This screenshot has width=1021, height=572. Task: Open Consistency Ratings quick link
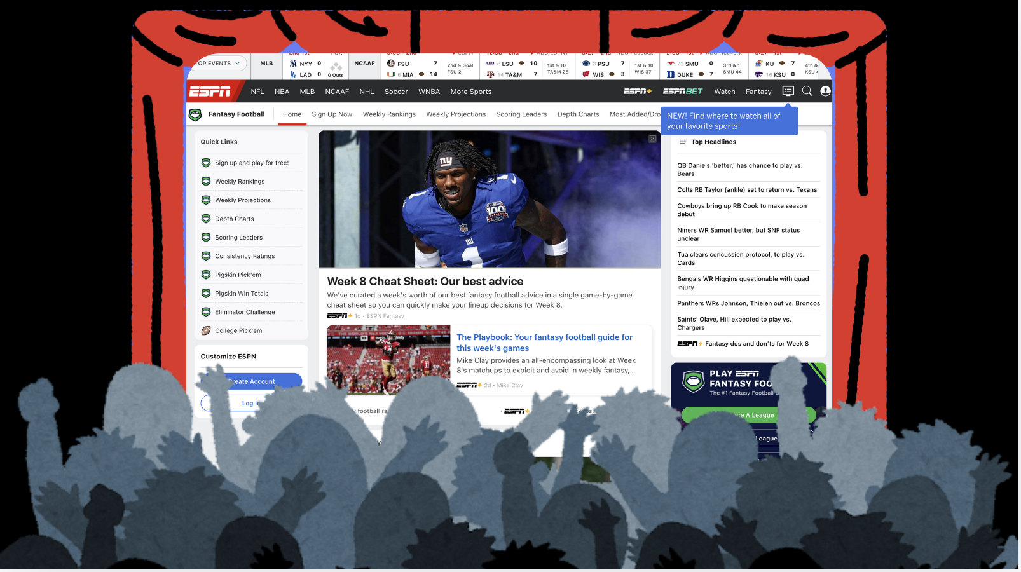(x=245, y=256)
